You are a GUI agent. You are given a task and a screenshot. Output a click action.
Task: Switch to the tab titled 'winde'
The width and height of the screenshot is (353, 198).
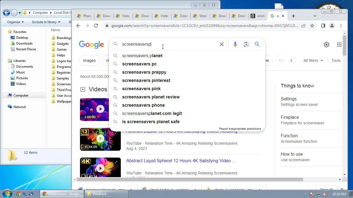(x=258, y=16)
